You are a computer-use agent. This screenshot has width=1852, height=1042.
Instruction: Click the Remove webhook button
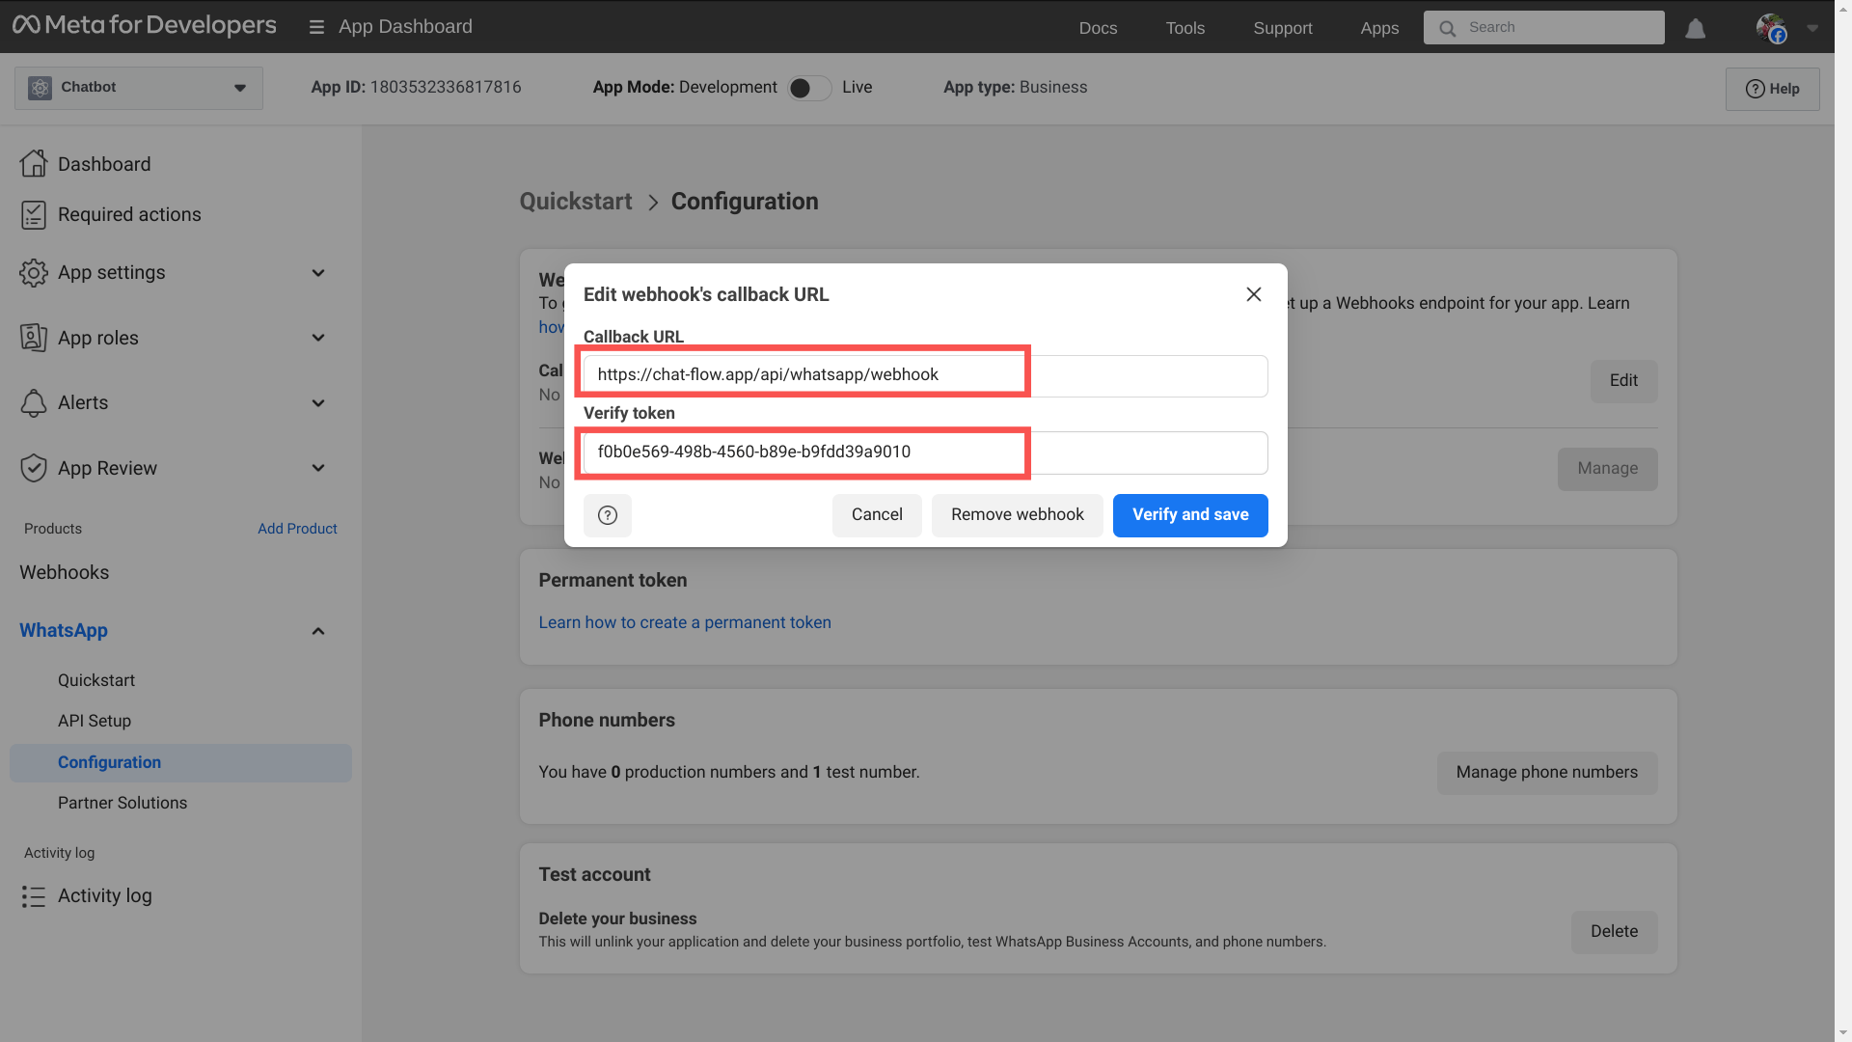click(x=1018, y=515)
